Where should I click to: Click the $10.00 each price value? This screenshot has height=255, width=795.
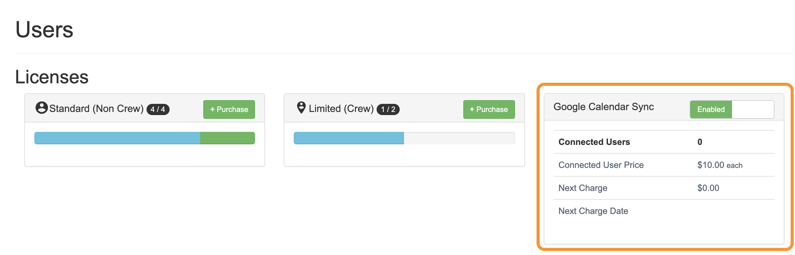tap(720, 165)
